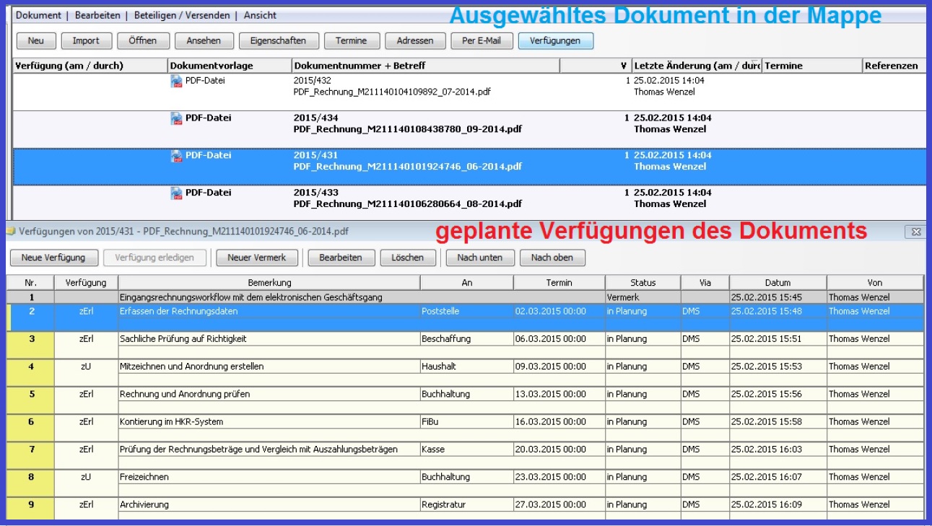Click the Per E-Mail button
932x526 pixels.
tap(481, 41)
